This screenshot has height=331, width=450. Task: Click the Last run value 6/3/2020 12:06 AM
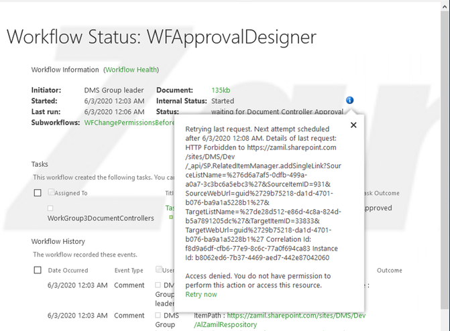[x=114, y=112]
